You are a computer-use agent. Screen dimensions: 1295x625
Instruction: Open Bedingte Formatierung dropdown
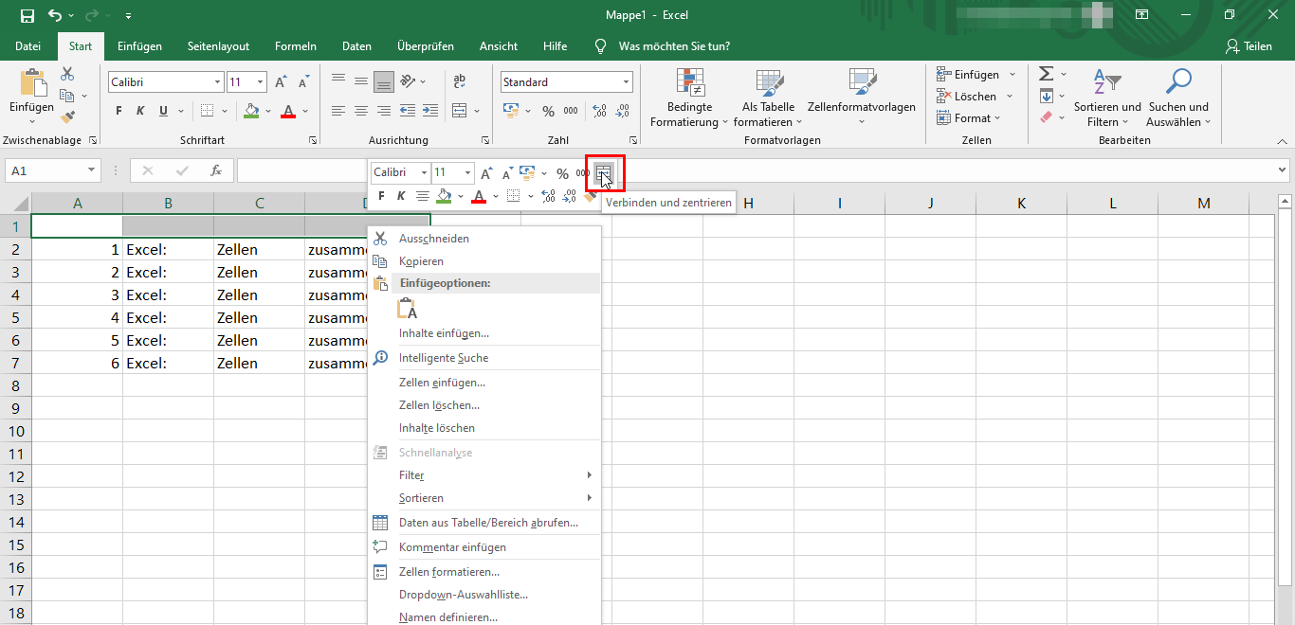[x=689, y=98]
